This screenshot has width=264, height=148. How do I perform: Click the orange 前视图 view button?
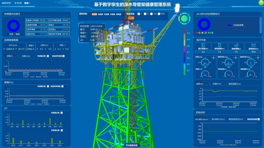(94, 14)
